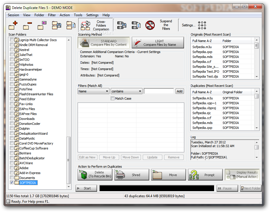Click the Next Folder button
The width and height of the screenshot is (270, 212).
tap(251, 188)
